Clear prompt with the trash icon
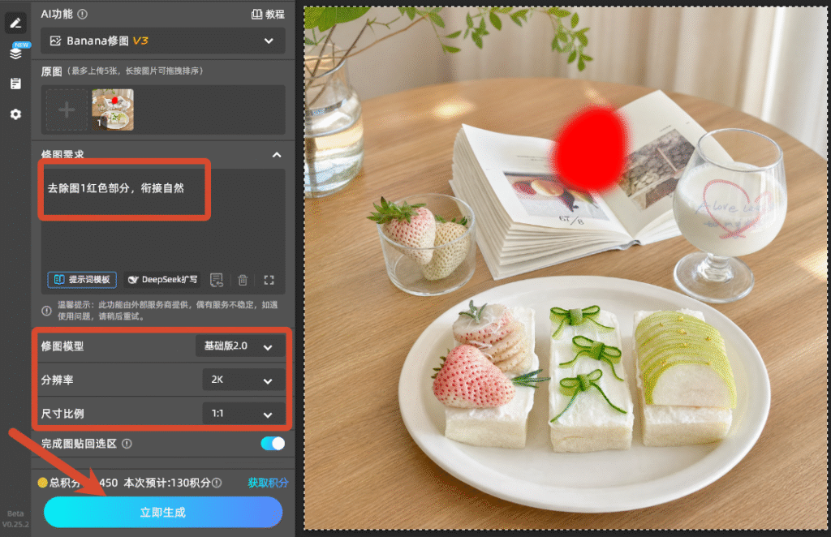The width and height of the screenshot is (831, 537). click(243, 280)
